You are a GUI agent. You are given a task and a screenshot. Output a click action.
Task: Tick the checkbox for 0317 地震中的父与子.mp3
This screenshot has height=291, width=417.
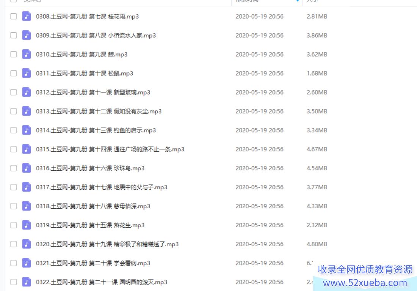pos(14,187)
